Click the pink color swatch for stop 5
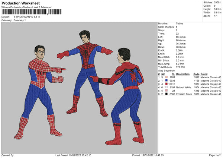223x158 pixels. coord(167,91)
